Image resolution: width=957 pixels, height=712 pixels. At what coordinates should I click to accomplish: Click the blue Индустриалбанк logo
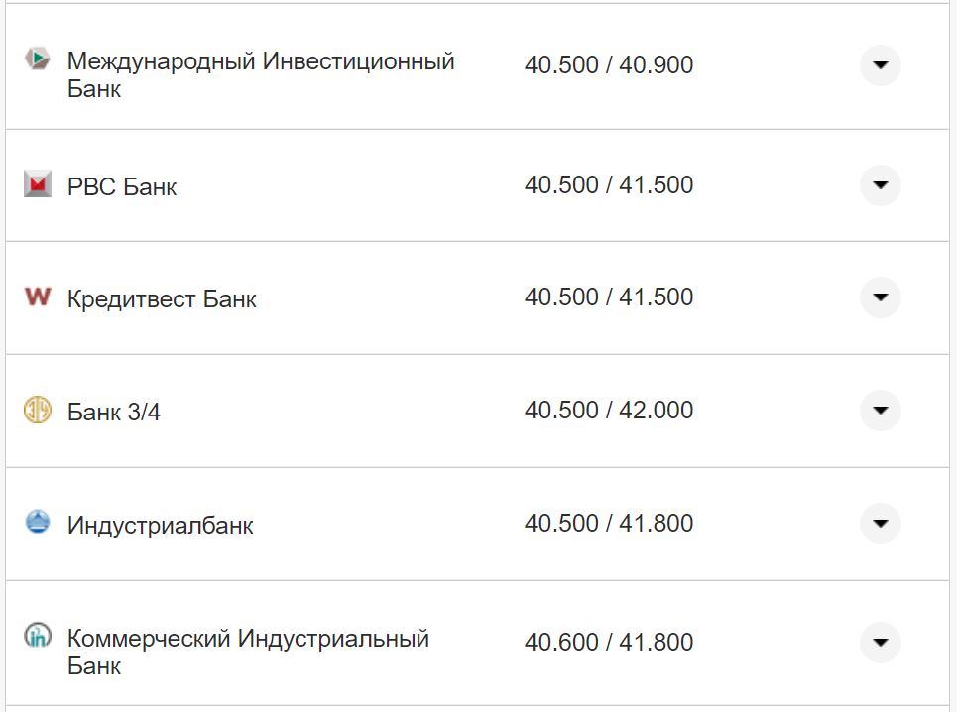38,524
